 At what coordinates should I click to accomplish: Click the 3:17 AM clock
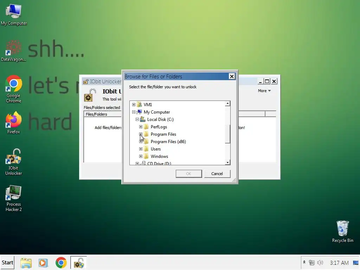click(339, 263)
